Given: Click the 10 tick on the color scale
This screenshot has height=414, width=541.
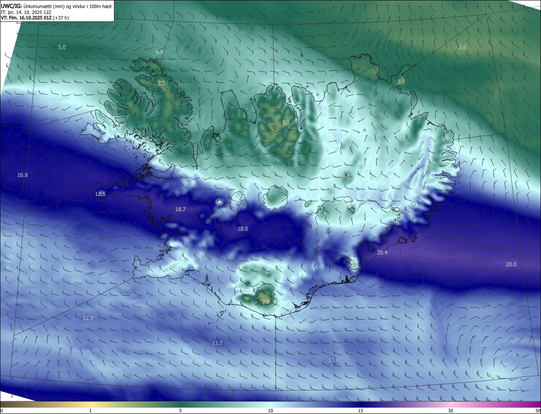Looking at the screenshot, I should (270, 411).
